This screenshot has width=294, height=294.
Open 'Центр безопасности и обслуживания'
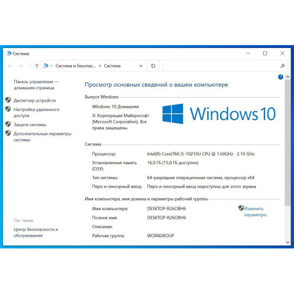pos(36,232)
